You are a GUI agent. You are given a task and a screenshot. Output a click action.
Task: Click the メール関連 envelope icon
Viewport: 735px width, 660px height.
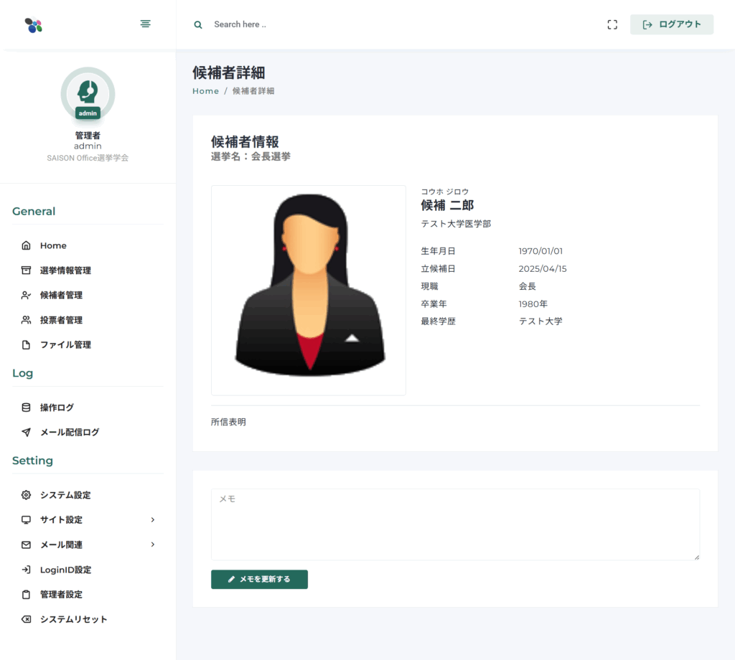click(x=27, y=544)
